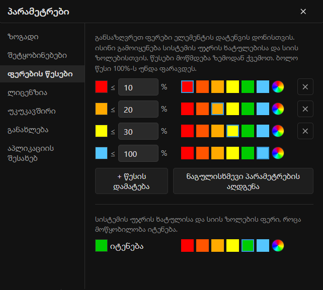Pick red for the იტენება charging color
Screen dimensions: 323x290
[188, 246]
